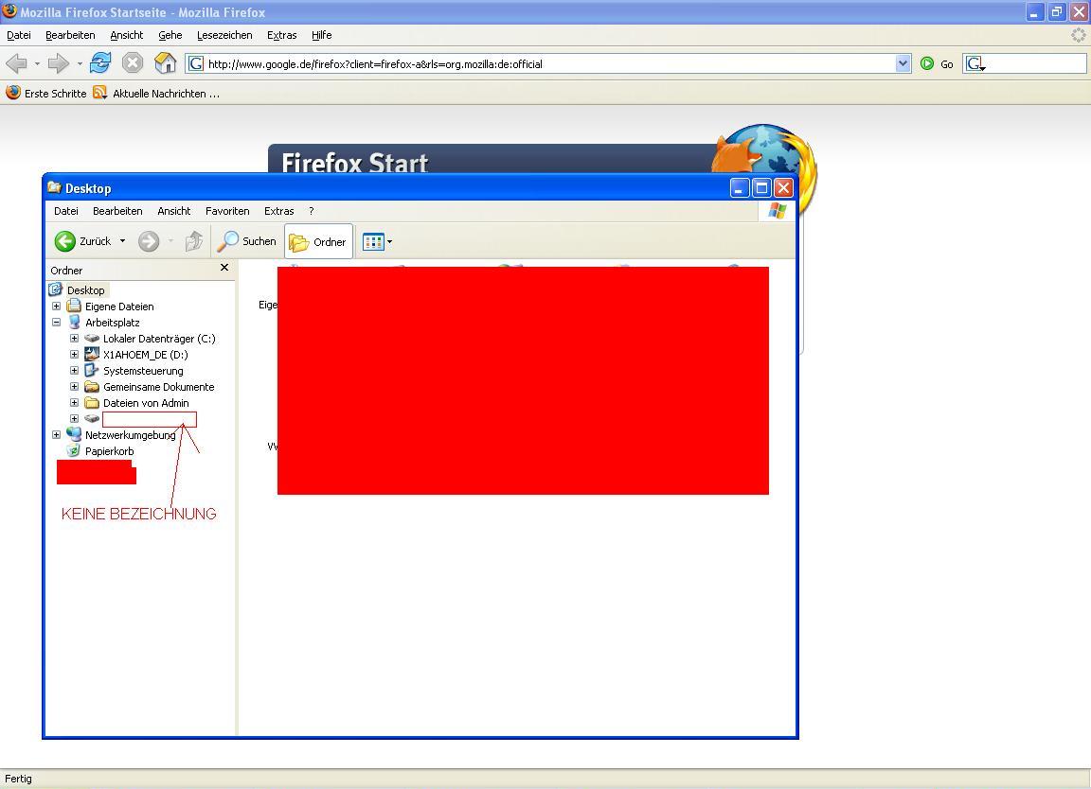Expand X1AHOEM_DE (D:) node
This screenshot has width=1091, height=789.
tap(75, 354)
